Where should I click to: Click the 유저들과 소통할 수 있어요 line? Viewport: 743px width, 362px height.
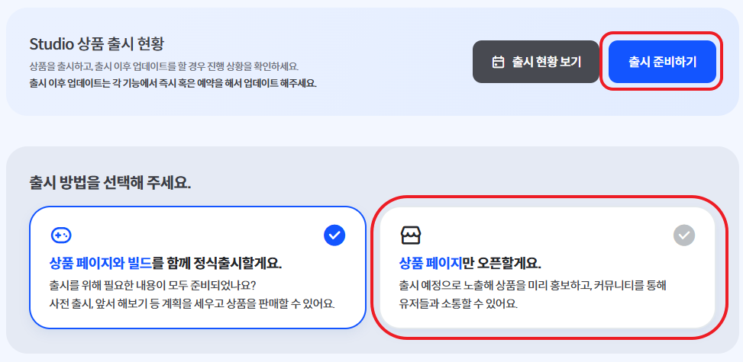[x=459, y=303]
